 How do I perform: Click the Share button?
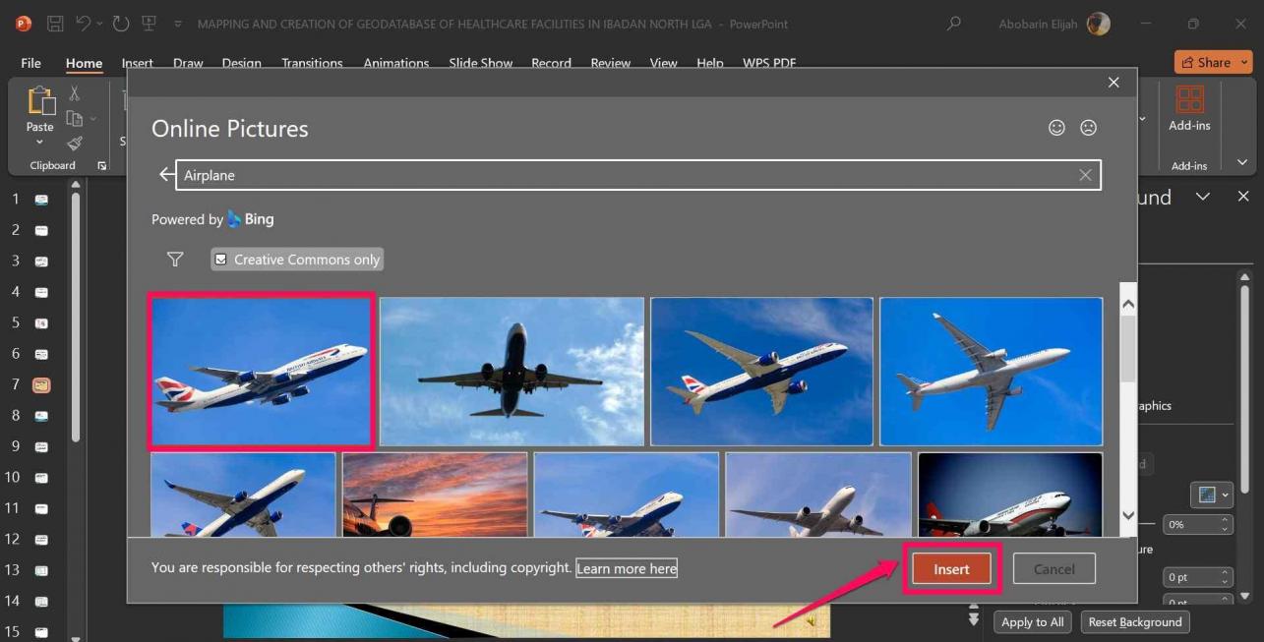tap(1213, 62)
